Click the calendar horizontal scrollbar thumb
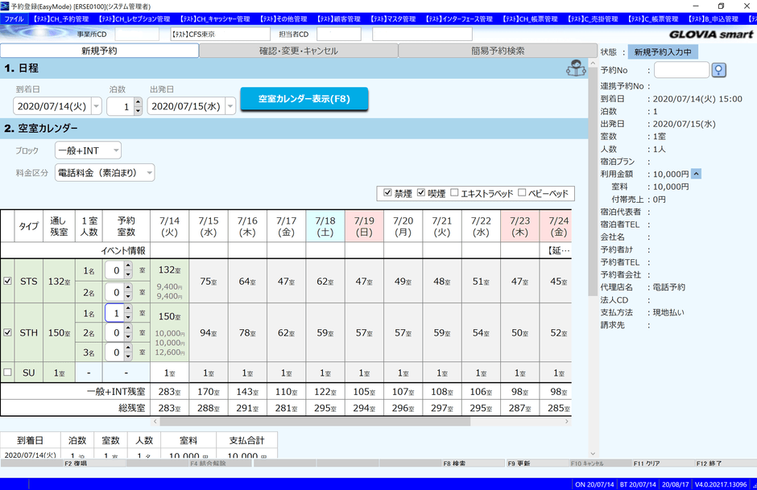This screenshot has width=757, height=490. tap(314, 421)
